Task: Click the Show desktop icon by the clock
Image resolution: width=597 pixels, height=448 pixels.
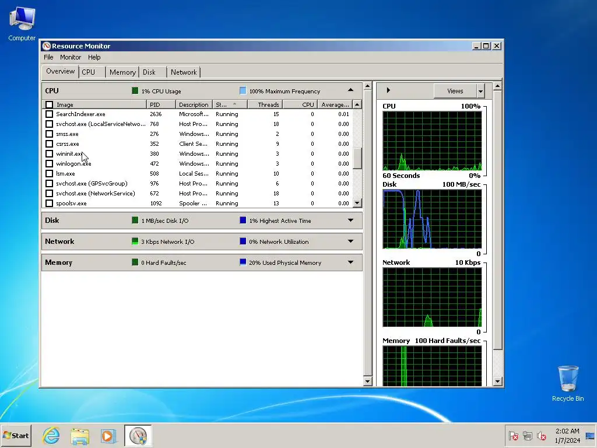Action: (x=590, y=436)
